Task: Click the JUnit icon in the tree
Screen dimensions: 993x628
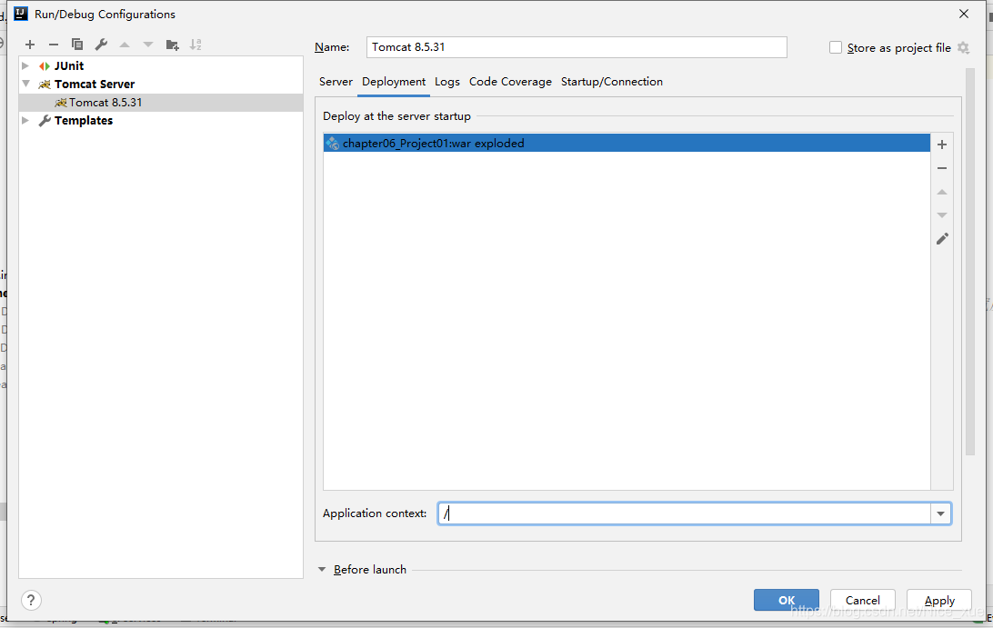Action: tap(45, 65)
